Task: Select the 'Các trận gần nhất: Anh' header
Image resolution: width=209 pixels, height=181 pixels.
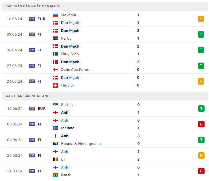Action: 27,96
